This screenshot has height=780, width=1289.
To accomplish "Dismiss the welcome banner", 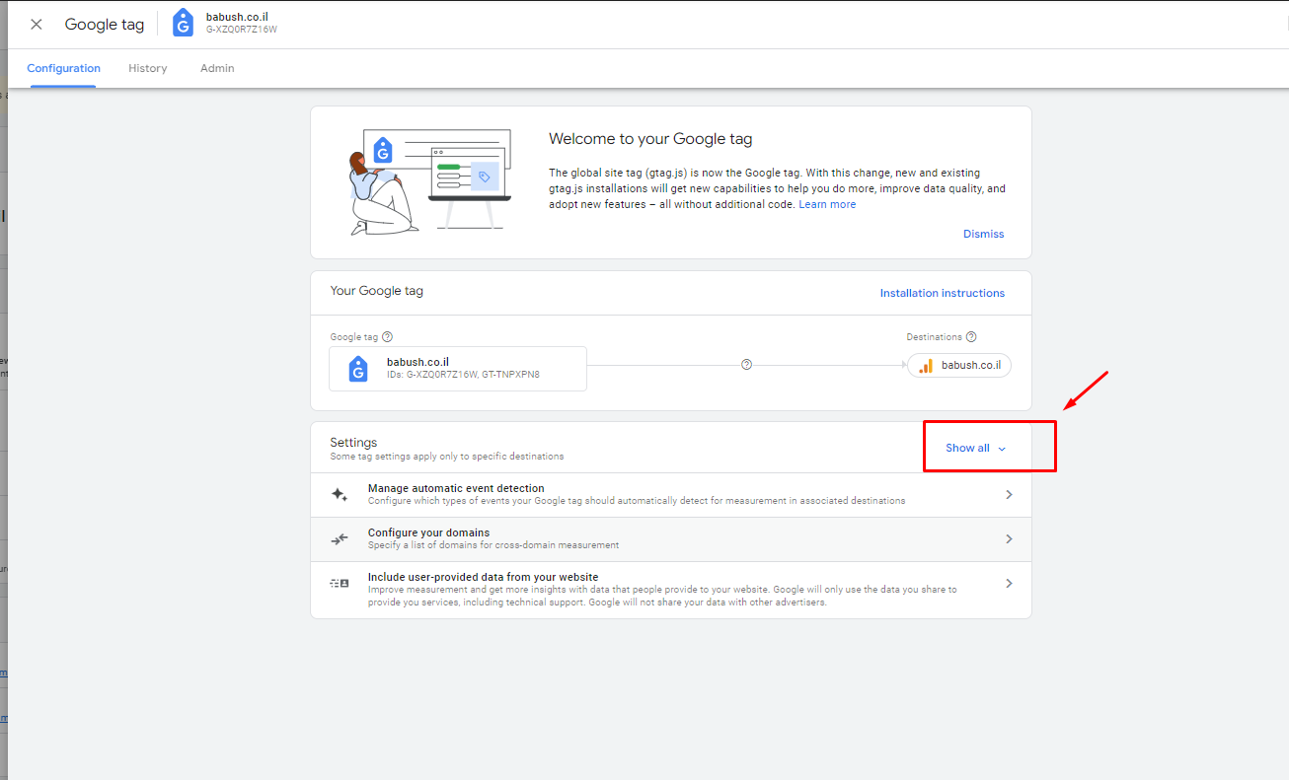I will [x=983, y=234].
